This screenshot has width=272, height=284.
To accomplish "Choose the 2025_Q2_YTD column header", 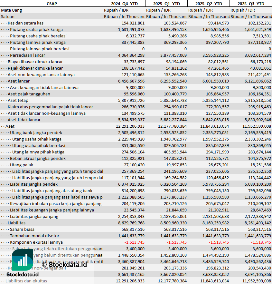I will click(208, 4).
